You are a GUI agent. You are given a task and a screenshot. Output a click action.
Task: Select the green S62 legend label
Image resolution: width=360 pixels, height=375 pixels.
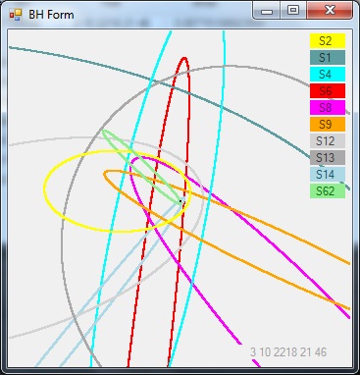(x=328, y=191)
